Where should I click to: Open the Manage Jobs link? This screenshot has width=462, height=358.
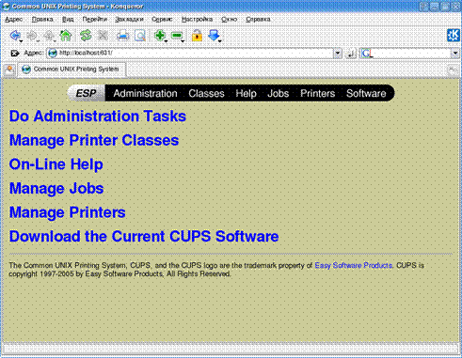tap(56, 189)
